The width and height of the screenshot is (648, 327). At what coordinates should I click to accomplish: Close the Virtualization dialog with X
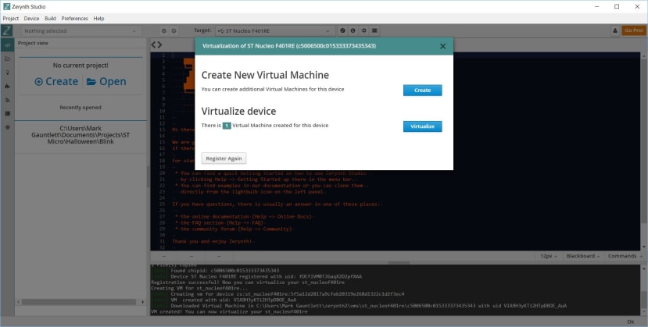tap(442, 46)
